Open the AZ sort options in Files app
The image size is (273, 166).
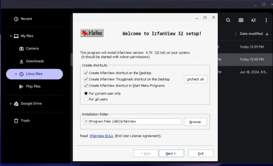[x=253, y=20]
